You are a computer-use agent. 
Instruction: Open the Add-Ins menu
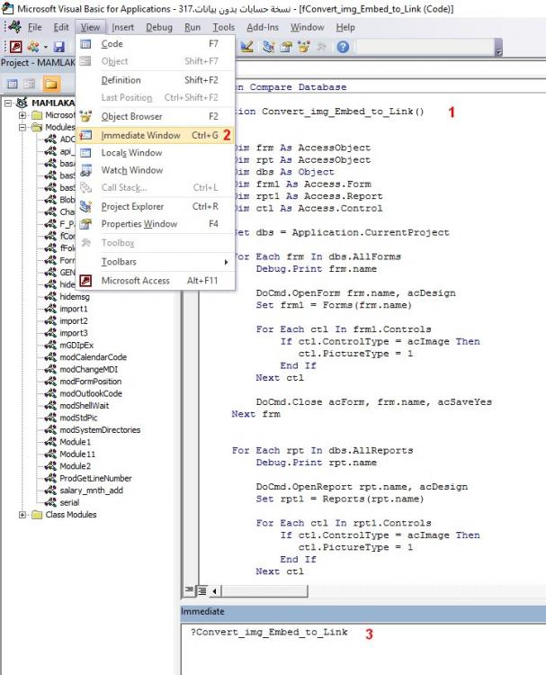(x=263, y=28)
